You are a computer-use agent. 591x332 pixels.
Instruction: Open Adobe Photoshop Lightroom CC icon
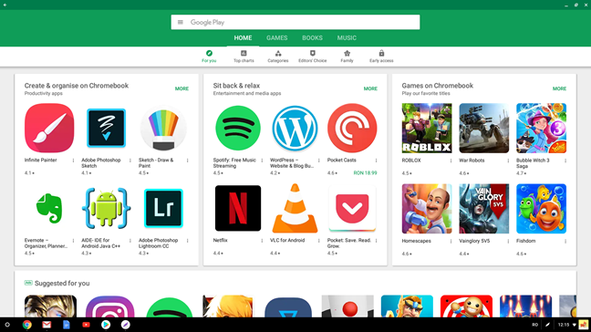pyautogui.click(x=163, y=208)
